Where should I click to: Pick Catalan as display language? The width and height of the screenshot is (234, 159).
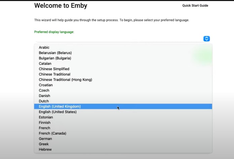coord(123,63)
